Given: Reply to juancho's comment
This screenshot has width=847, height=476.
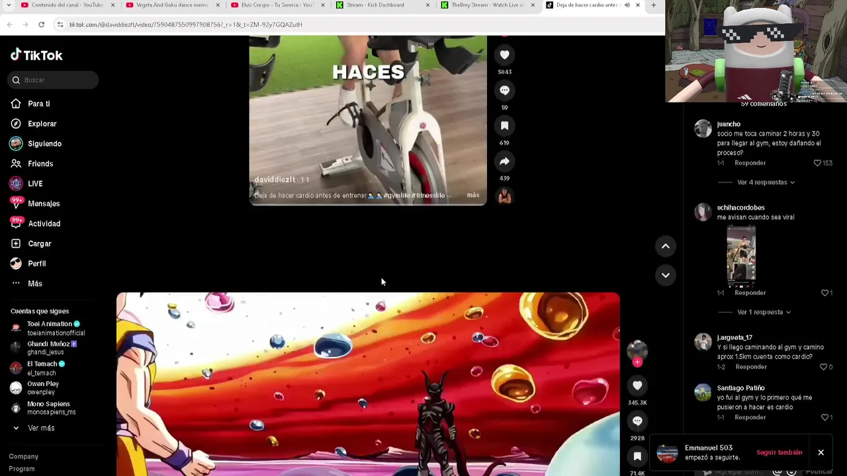Looking at the screenshot, I should pos(750,163).
